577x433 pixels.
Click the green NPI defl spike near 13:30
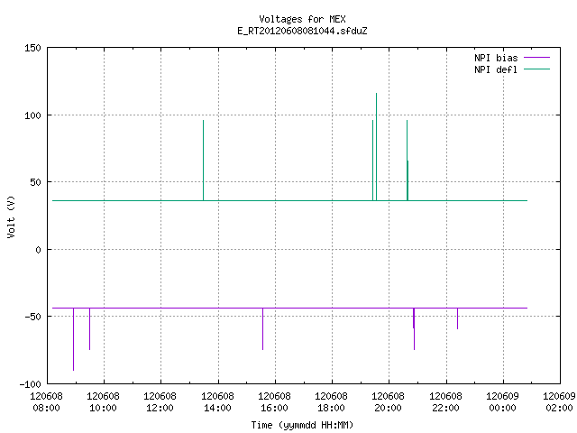(203, 161)
